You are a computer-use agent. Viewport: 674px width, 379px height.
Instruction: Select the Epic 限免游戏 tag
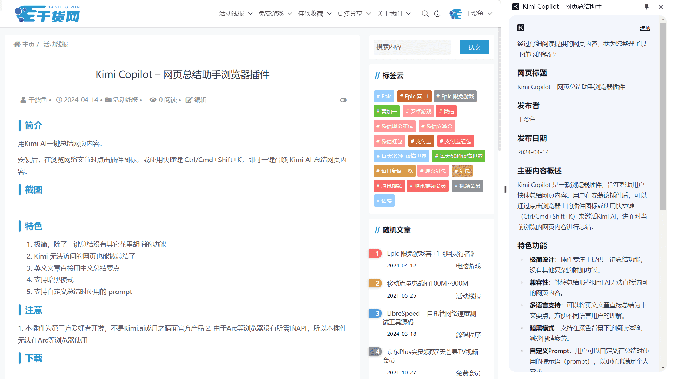tap(455, 97)
